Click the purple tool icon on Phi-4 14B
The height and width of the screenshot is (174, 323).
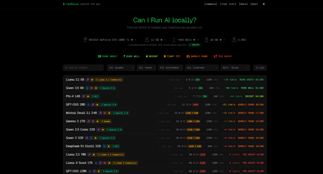coord(83,96)
